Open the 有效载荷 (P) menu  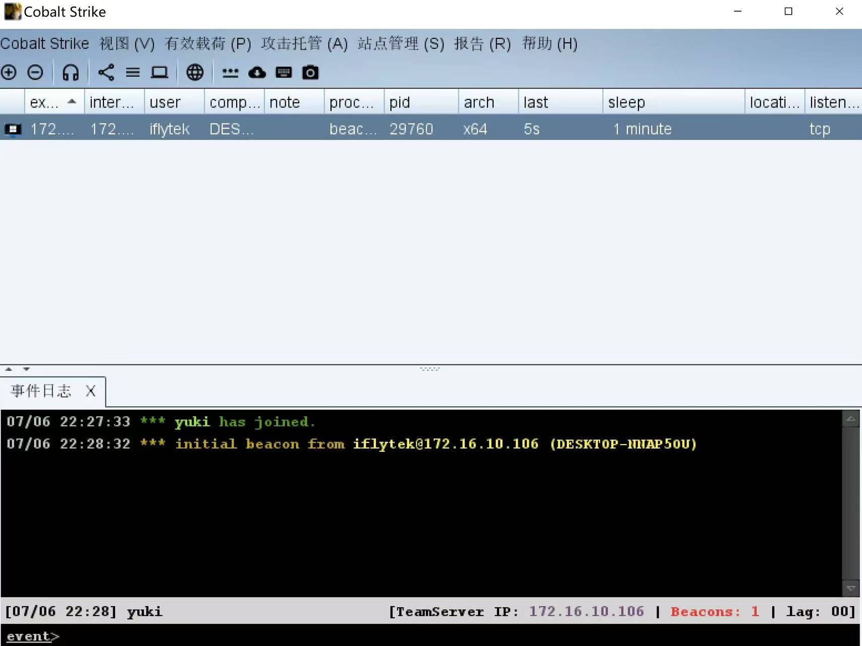coord(208,44)
